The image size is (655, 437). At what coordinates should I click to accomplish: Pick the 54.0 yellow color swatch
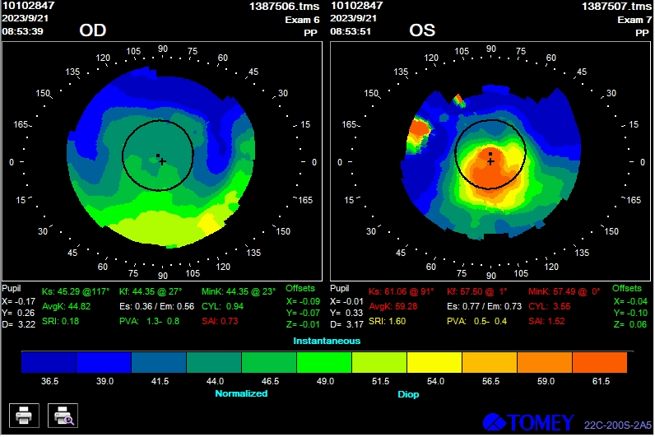click(434, 362)
